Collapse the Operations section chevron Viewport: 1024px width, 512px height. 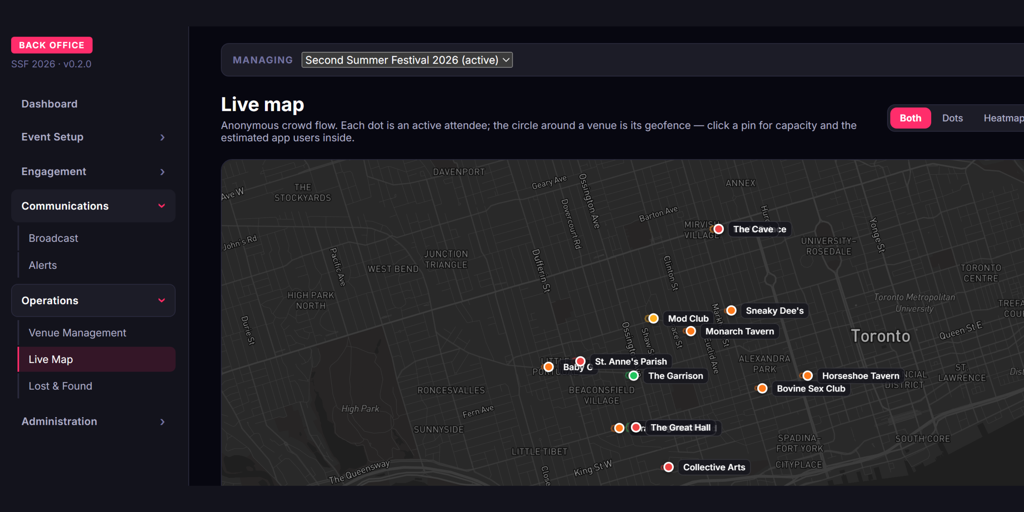161,300
